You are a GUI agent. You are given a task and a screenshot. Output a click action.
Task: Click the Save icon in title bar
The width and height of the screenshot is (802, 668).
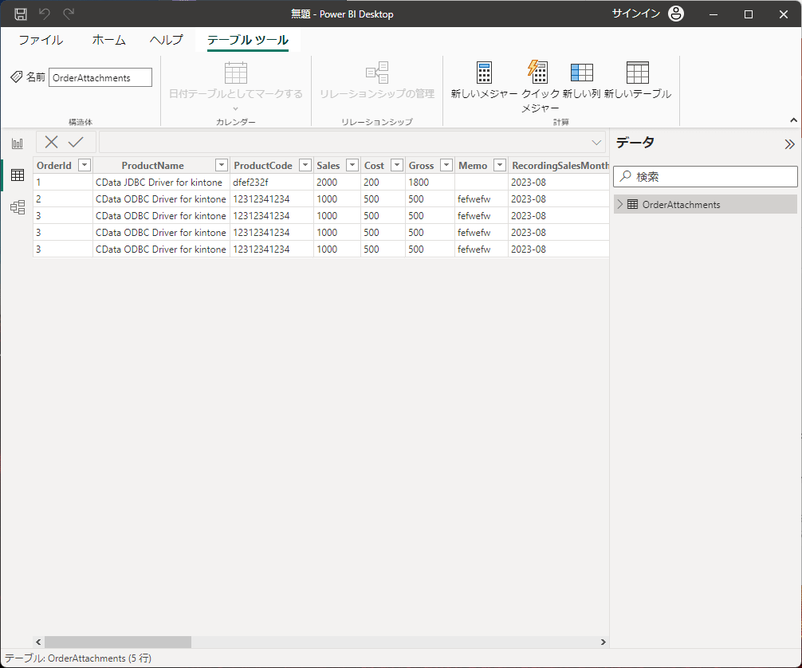coord(21,14)
